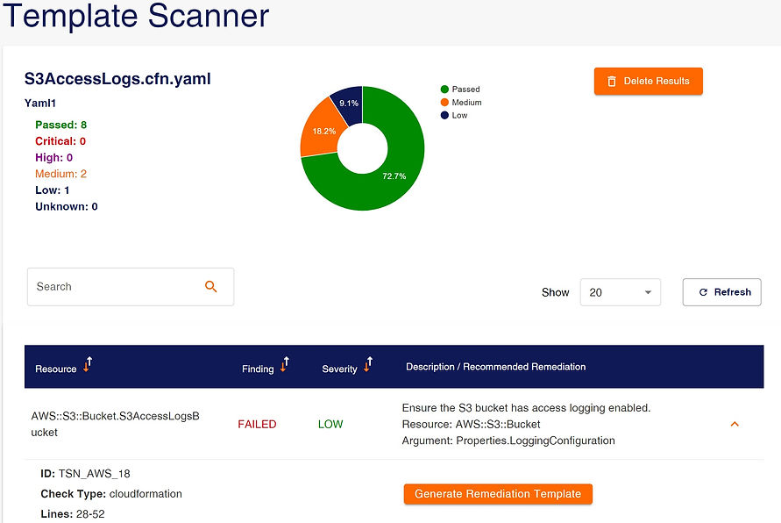Click the Lines: 28-52 entry
The width and height of the screenshot is (781, 523).
(73, 514)
